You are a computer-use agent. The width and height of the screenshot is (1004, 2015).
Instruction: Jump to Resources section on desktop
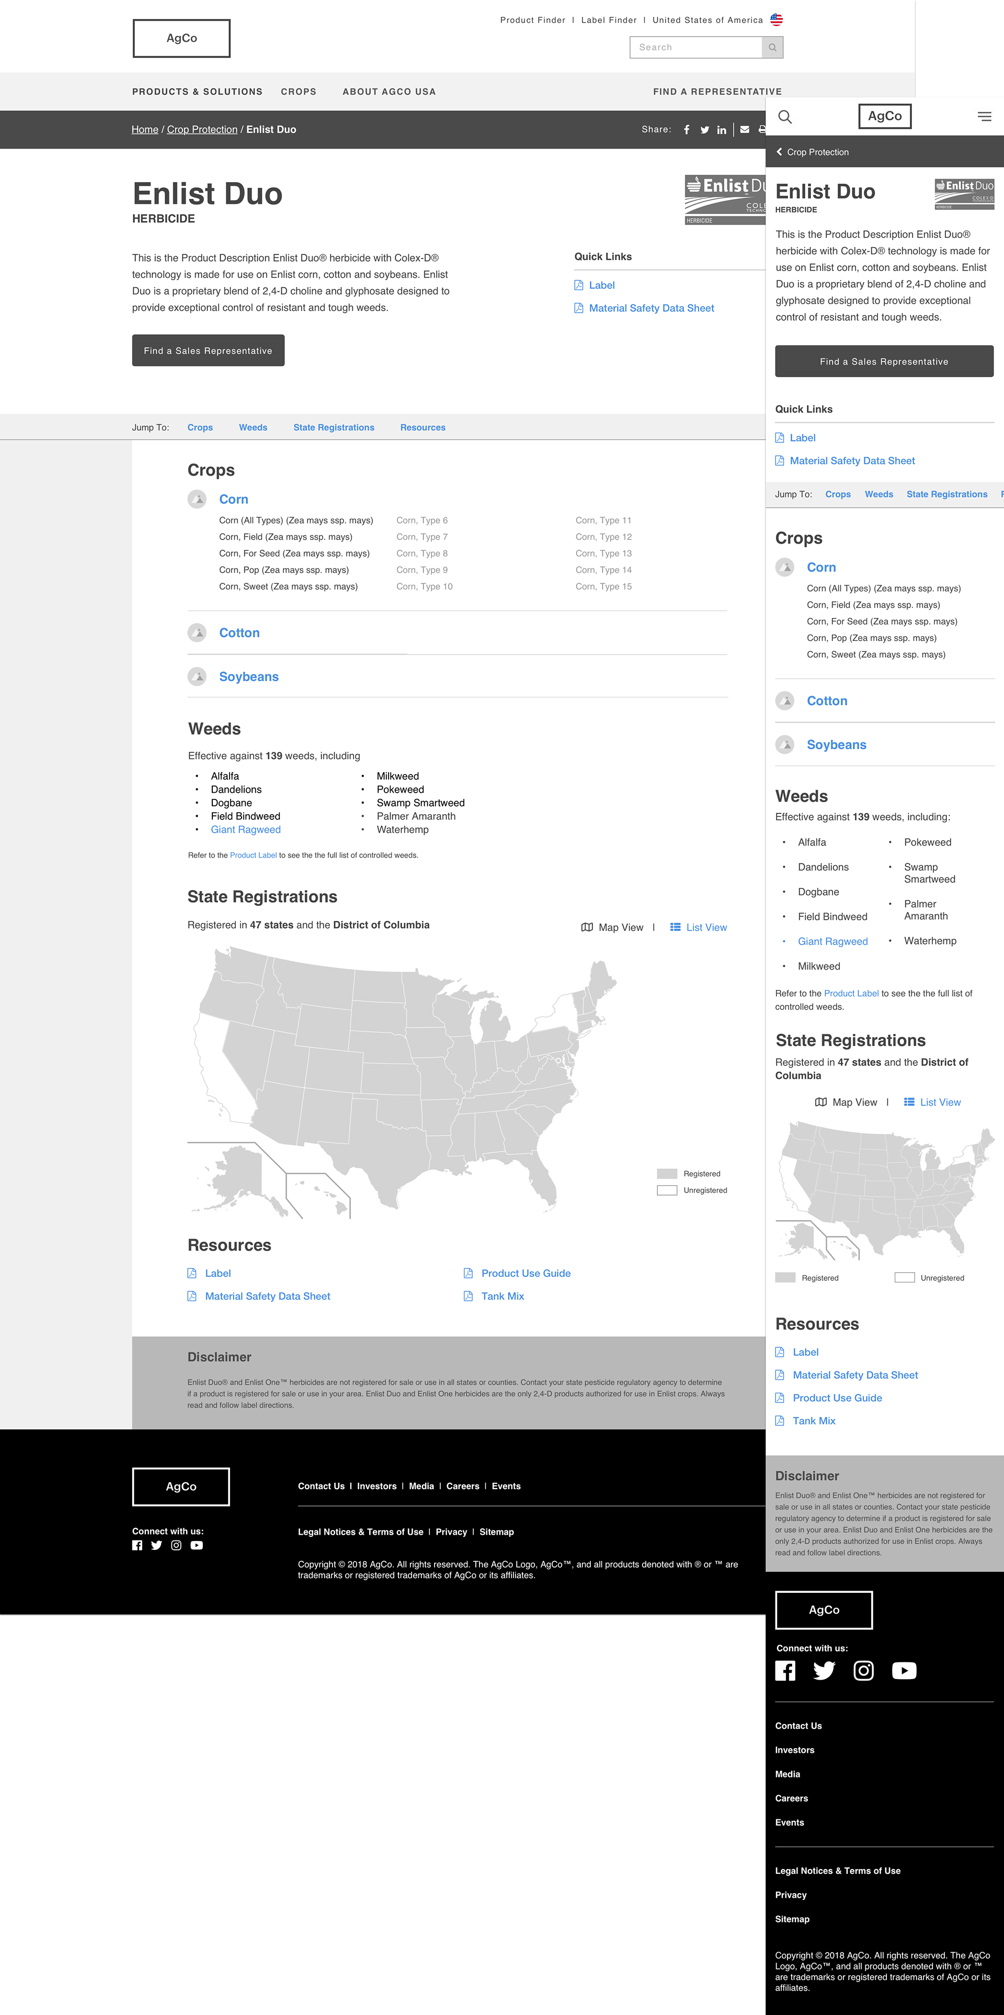pos(423,428)
